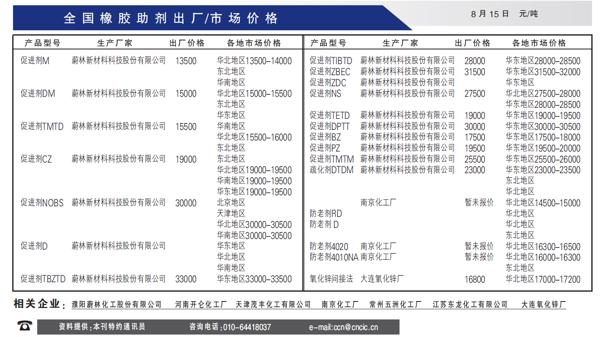
Task: Click factory price 13500 for 促进剂M
Action: [186, 61]
